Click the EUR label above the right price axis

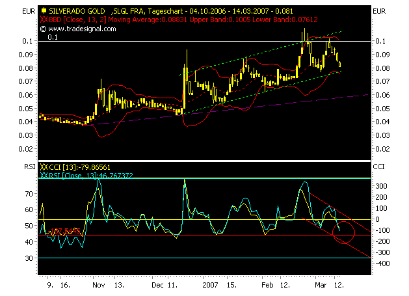(x=379, y=12)
